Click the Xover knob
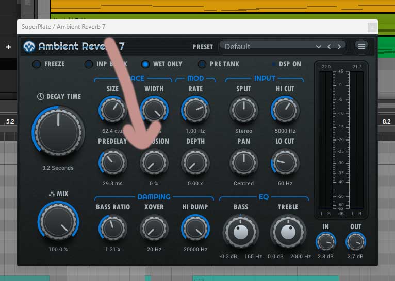Screen dimensions: 395x281 point(154,228)
